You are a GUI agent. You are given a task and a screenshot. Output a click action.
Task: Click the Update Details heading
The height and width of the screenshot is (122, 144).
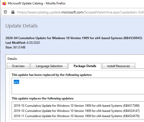pyautogui.click(x=21, y=26)
